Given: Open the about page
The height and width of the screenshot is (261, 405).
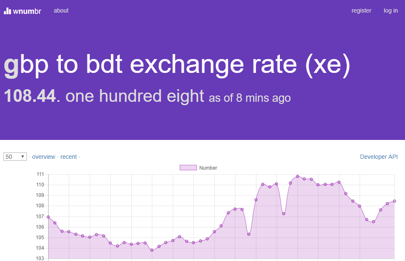Looking at the screenshot, I should coord(61,10).
